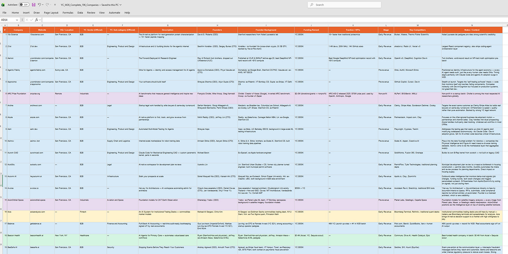Save the workbook with the floppy icon
The width and height of the screenshot is (508, 254).
[34, 5]
